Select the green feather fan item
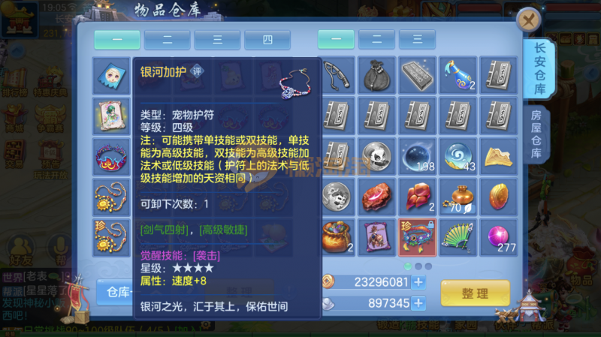This screenshot has height=337, width=601. tap(458, 237)
